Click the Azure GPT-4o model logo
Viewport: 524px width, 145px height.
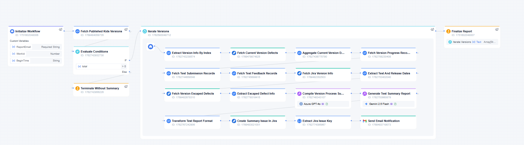click(x=301, y=104)
